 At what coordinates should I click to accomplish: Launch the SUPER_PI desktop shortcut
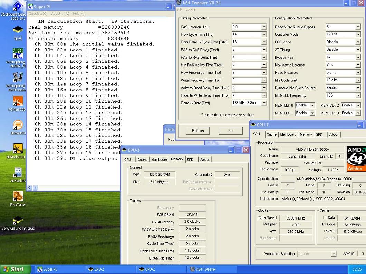pos(18,54)
